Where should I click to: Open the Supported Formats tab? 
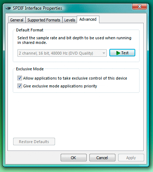44,20
